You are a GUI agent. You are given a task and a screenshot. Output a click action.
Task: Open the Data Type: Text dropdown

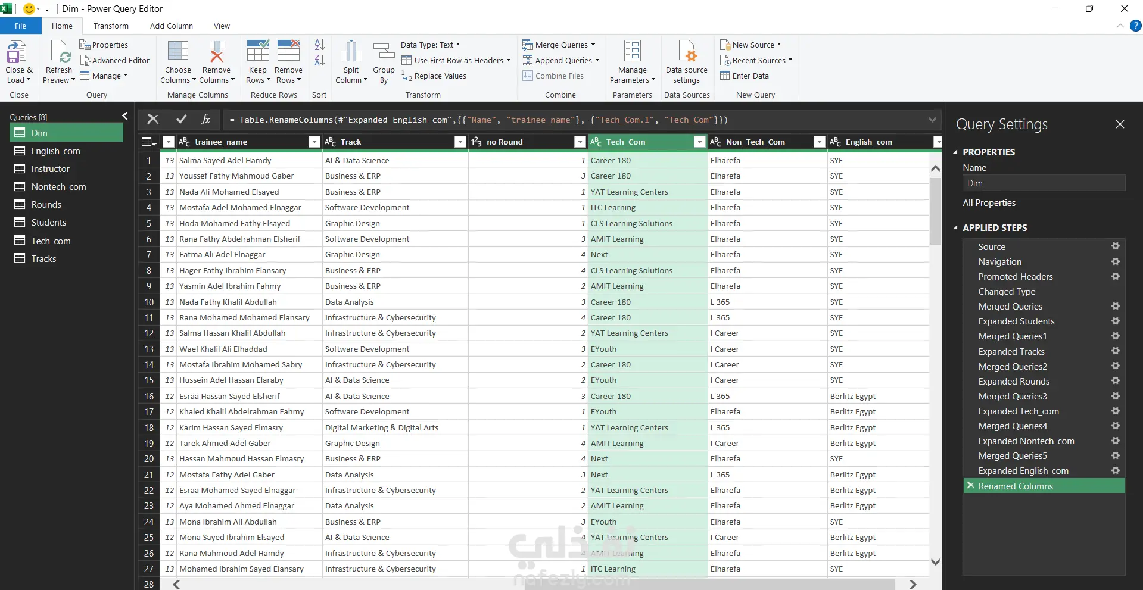[x=431, y=45]
